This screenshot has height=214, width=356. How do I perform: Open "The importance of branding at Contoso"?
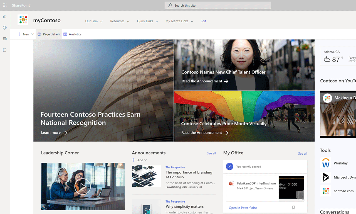coord(189,175)
